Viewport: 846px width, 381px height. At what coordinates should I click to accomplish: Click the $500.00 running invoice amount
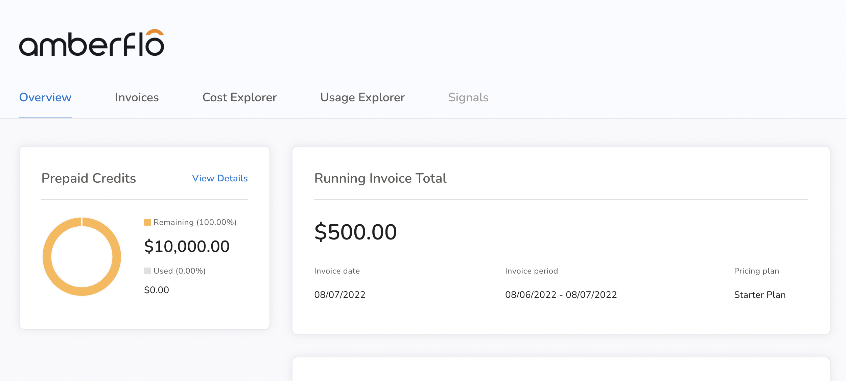(355, 232)
